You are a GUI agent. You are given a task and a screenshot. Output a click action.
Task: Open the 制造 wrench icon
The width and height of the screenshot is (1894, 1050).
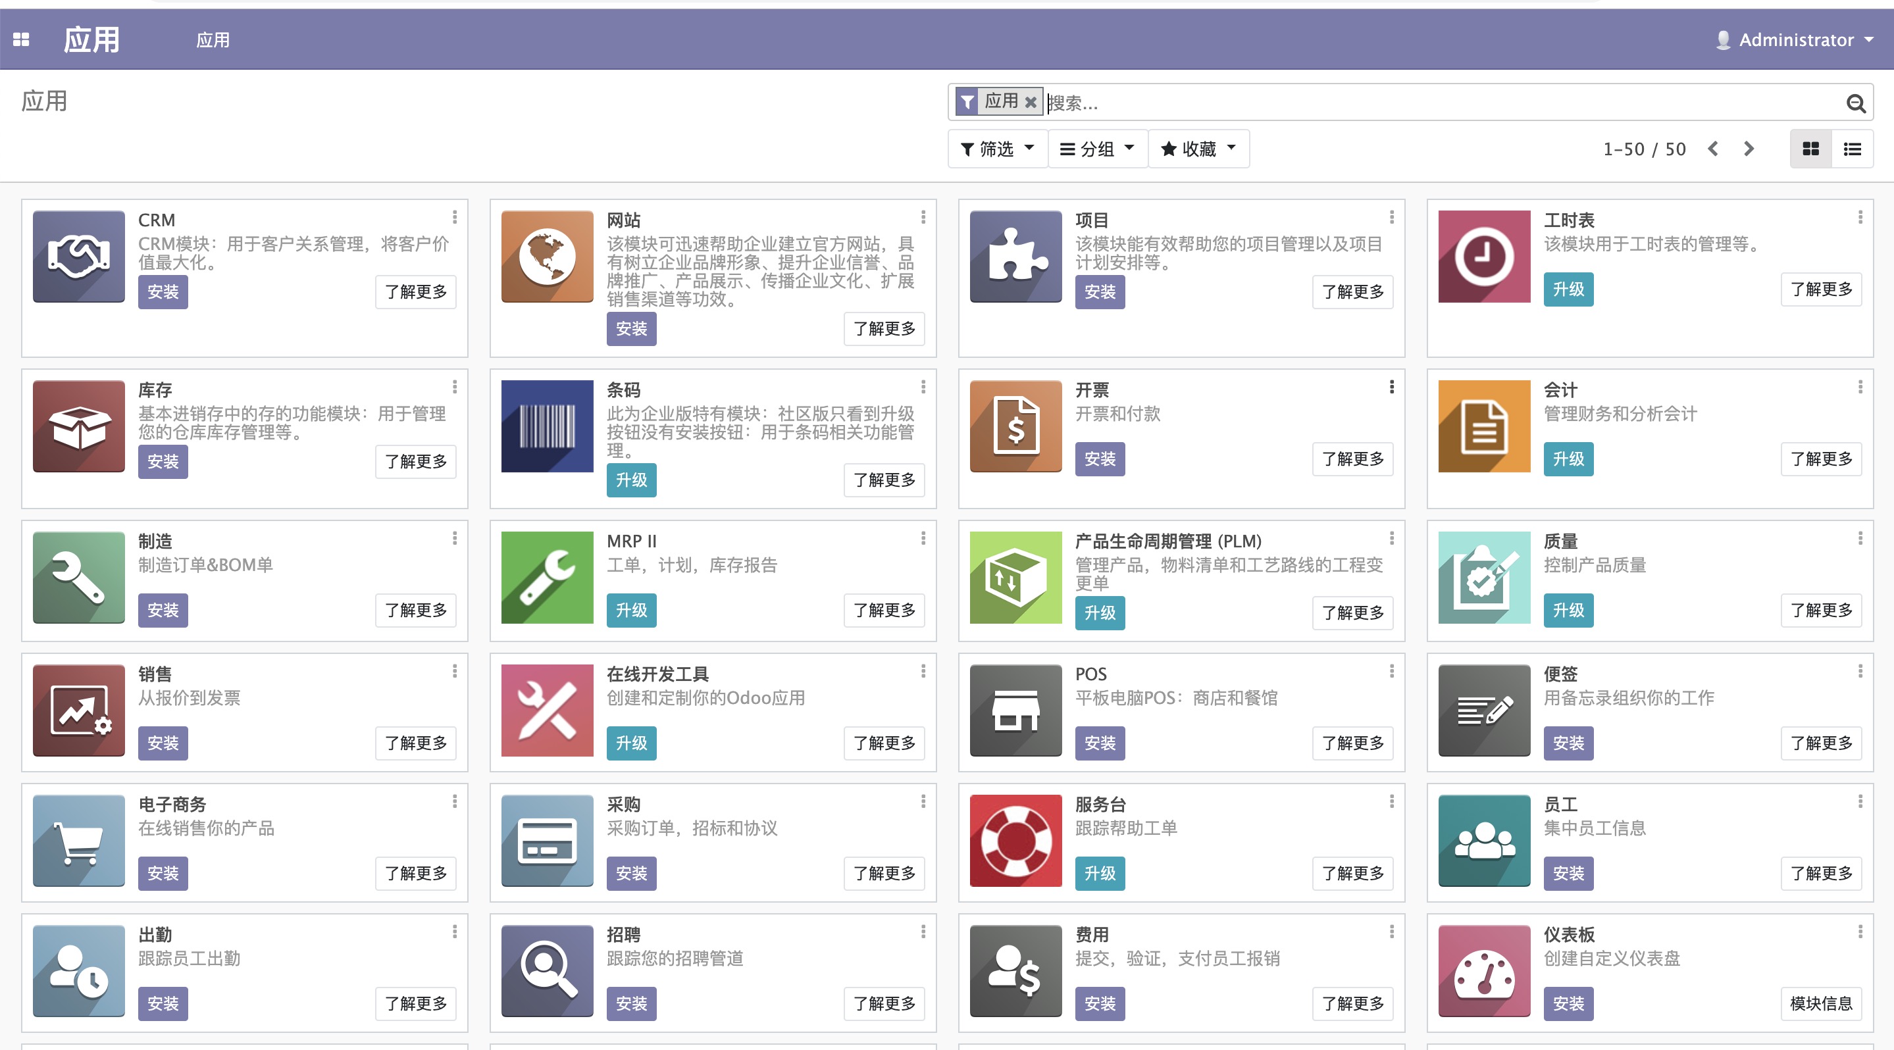pyautogui.click(x=79, y=578)
